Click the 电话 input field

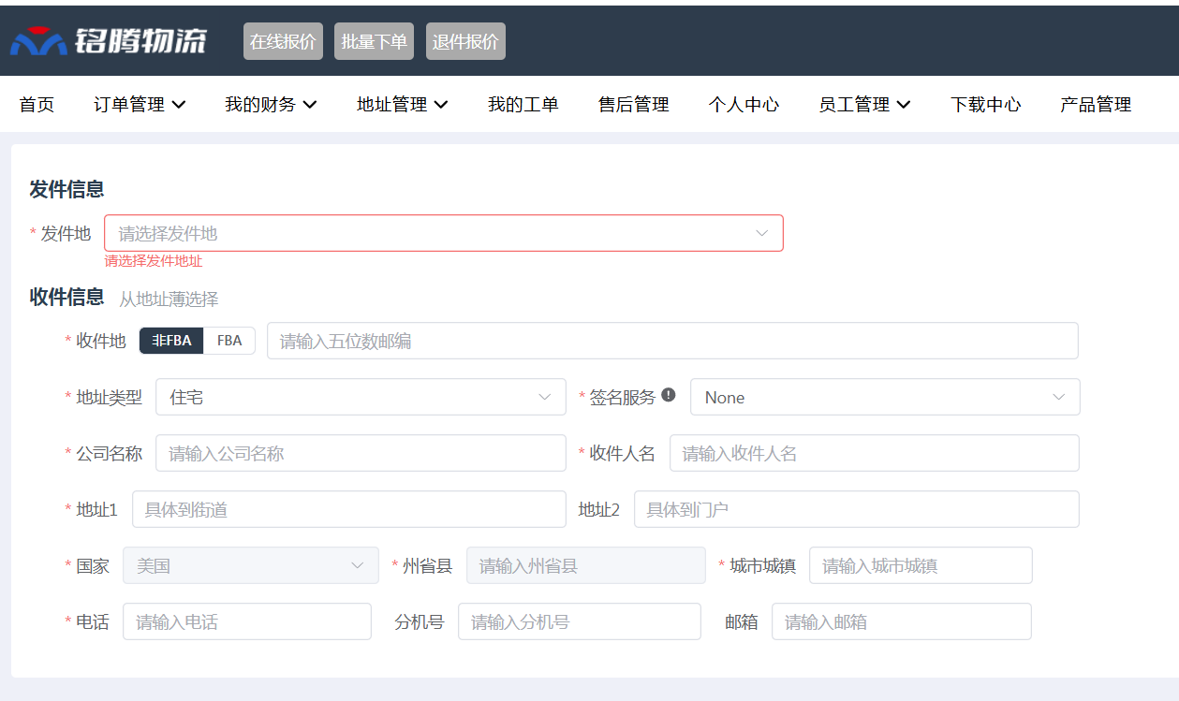pos(247,621)
